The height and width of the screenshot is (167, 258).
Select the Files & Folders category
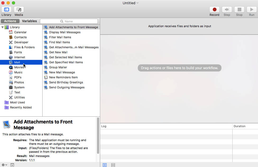pyautogui.click(x=24, y=47)
